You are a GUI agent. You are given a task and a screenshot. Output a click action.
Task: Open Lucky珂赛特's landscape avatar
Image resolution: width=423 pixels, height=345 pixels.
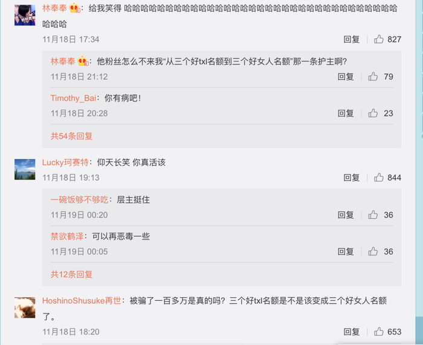25,169
